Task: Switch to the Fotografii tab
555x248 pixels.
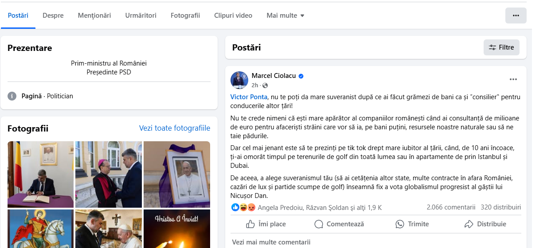Action: pyautogui.click(x=185, y=15)
